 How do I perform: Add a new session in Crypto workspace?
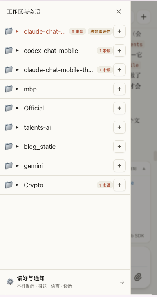pyautogui.click(x=119, y=185)
